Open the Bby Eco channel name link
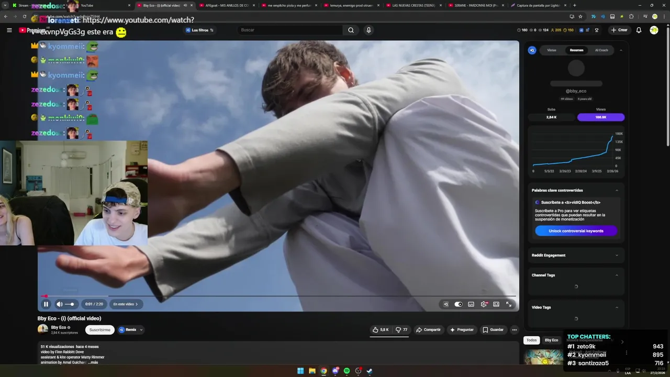Viewport: 670px width, 377px height. (59, 327)
